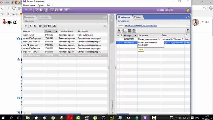The image size is (213, 120).
Task: Sort campaigns by Тип кампании column header
Action: pyautogui.click(x=67, y=31)
